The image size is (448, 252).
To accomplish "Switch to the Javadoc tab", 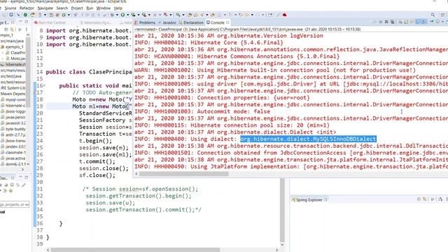I will (167, 22).
